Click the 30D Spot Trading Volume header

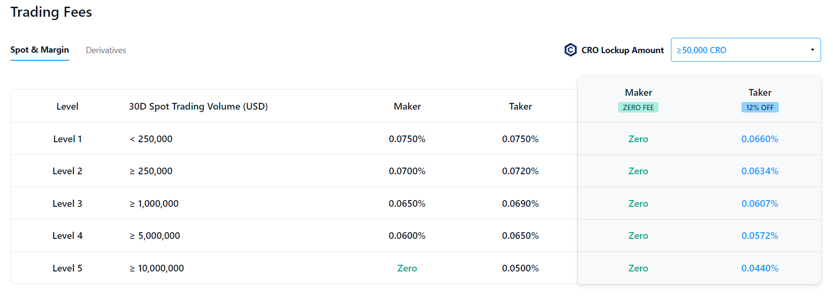coord(198,106)
